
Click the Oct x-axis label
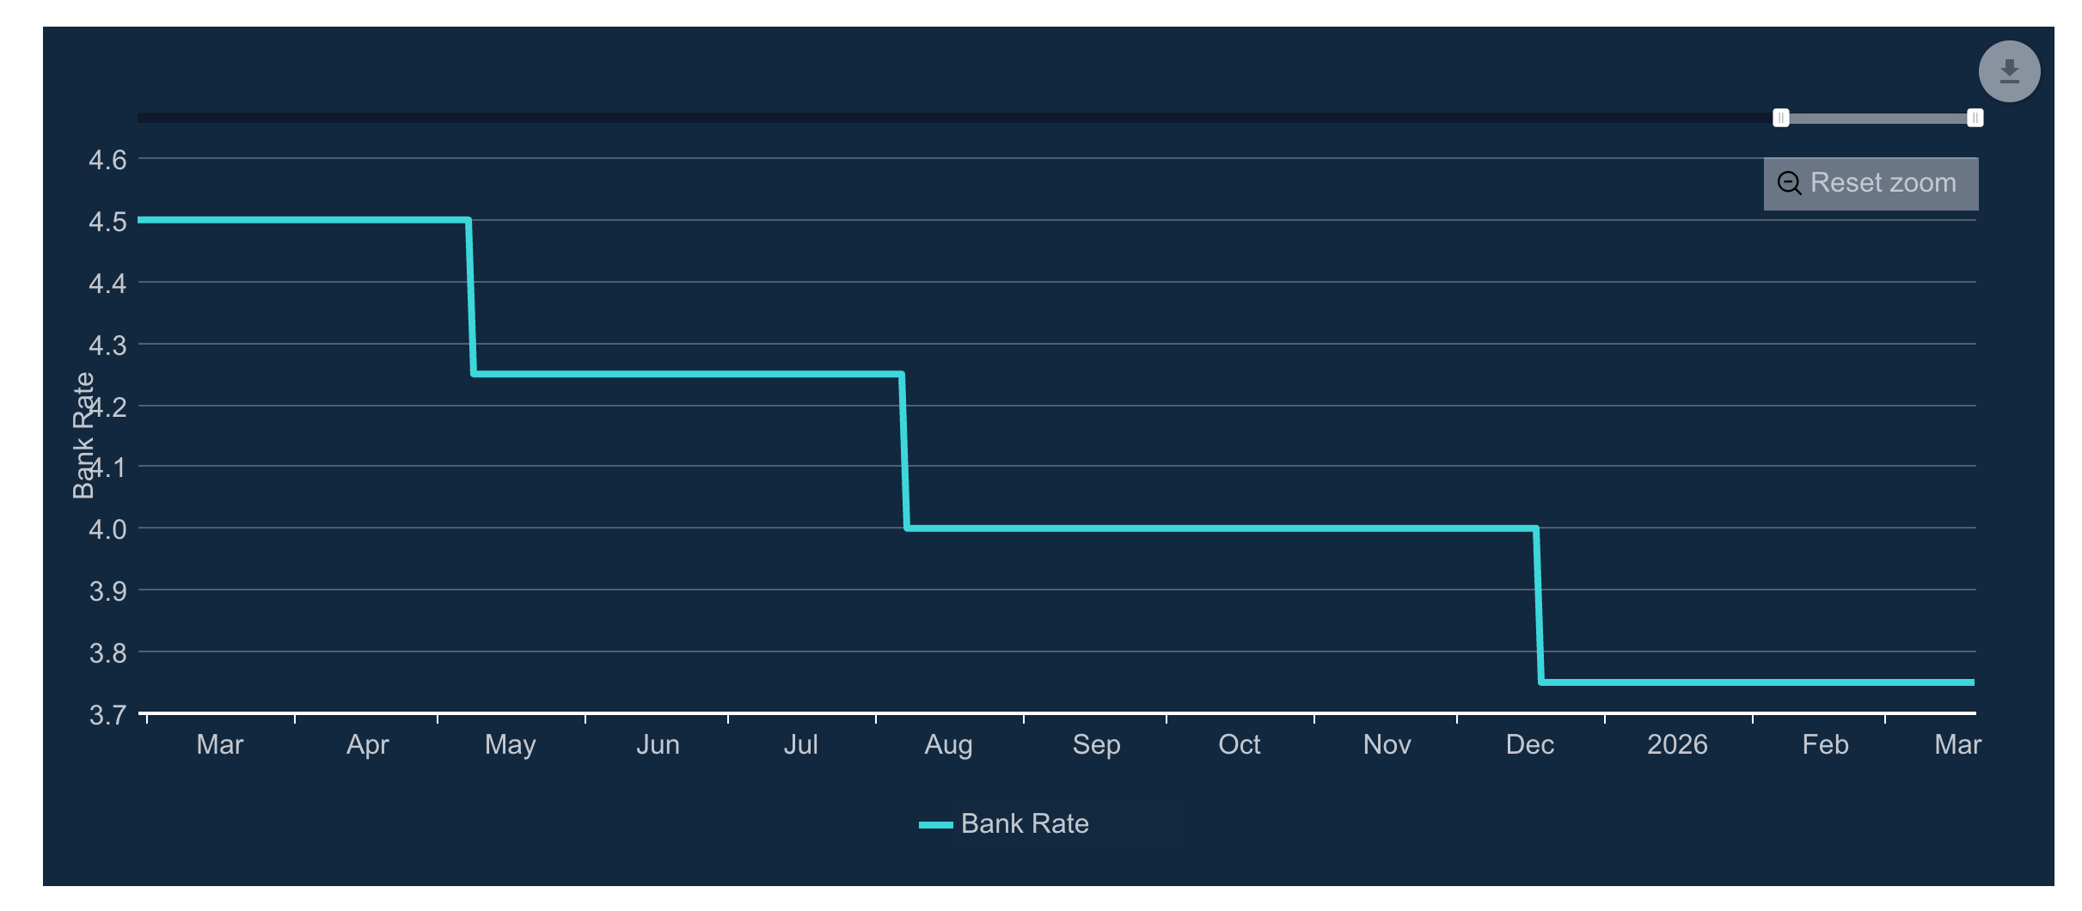click(1239, 744)
